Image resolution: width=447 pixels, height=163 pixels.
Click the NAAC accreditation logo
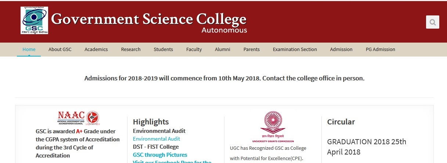pyautogui.click(x=78, y=117)
